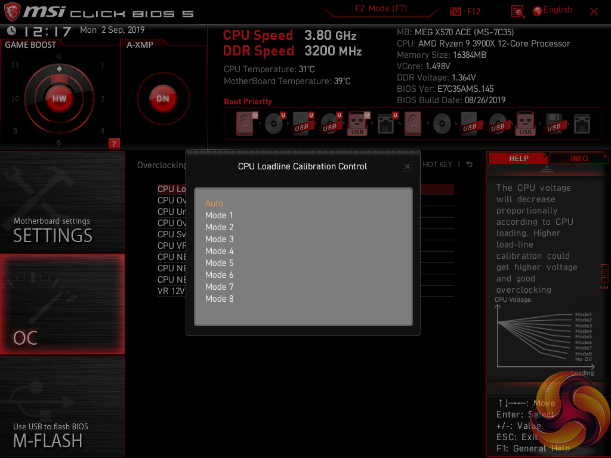Select the UEFI USB key boot icon
This screenshot has height=458, width=611.
[358, 123]
